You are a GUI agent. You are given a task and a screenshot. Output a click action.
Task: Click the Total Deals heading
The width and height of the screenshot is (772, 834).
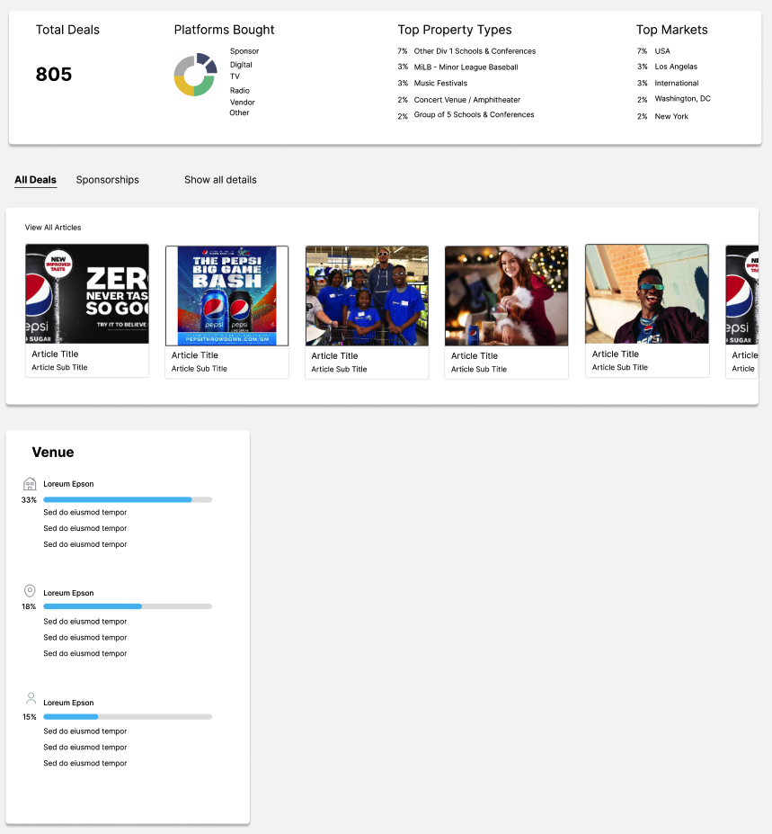point(67,30)
